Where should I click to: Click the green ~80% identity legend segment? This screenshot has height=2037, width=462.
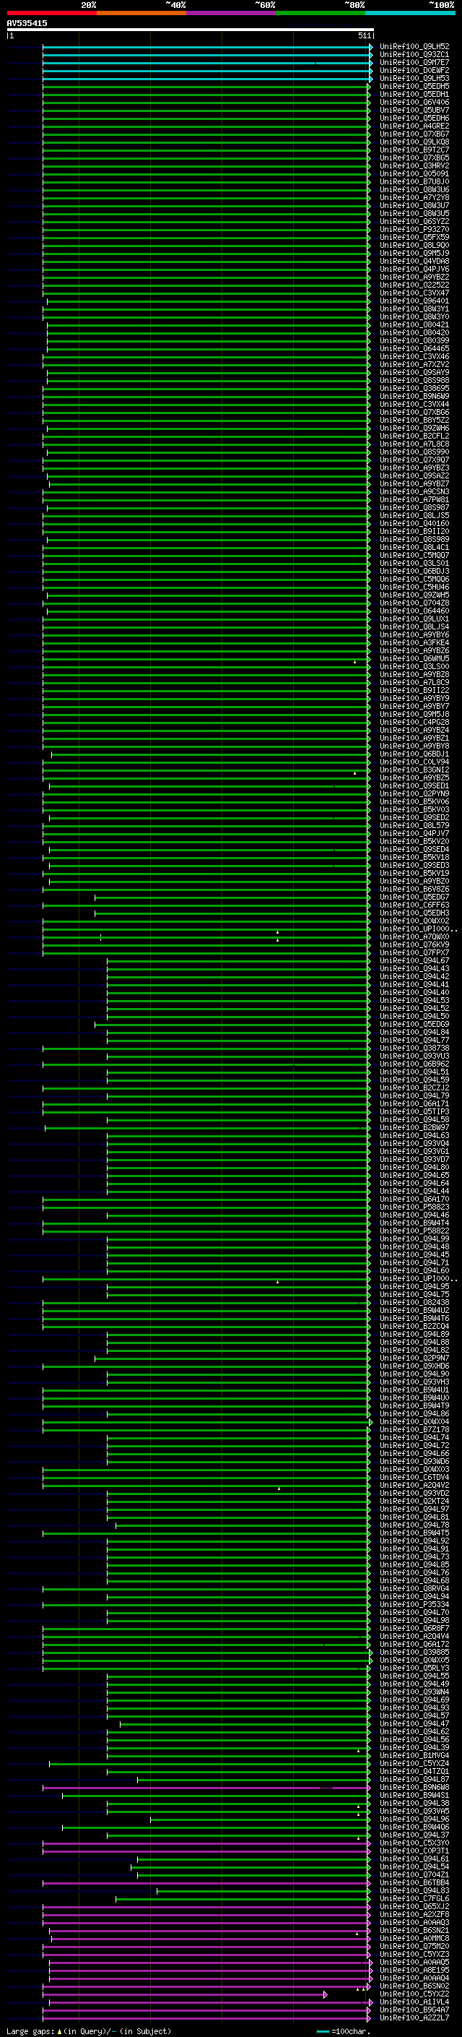pos(321,13)
